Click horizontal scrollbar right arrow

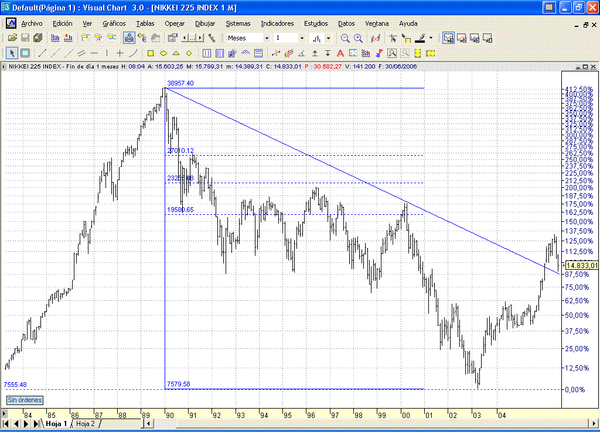(594, 424)
